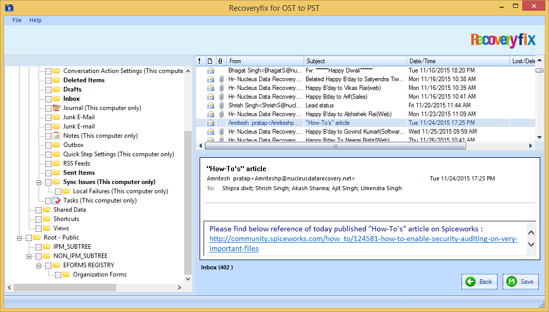This screenshot has height=312, width=549.
Task: Click the Sent Items folder icon
Action: [x=57, y=172]
